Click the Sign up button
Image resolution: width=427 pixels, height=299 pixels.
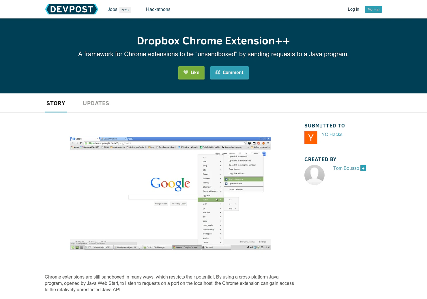[x=373, y=9]
